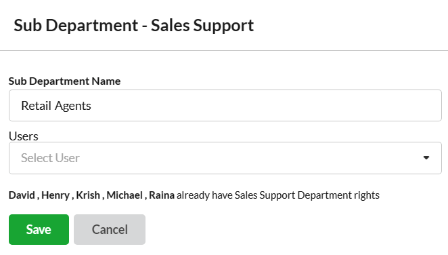Click the Users label
This screenshot has width=448, height=255.
point(24,136)
